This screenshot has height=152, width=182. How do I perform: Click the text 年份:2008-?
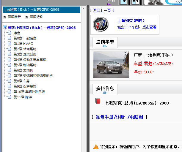click(x=144, y=72)
